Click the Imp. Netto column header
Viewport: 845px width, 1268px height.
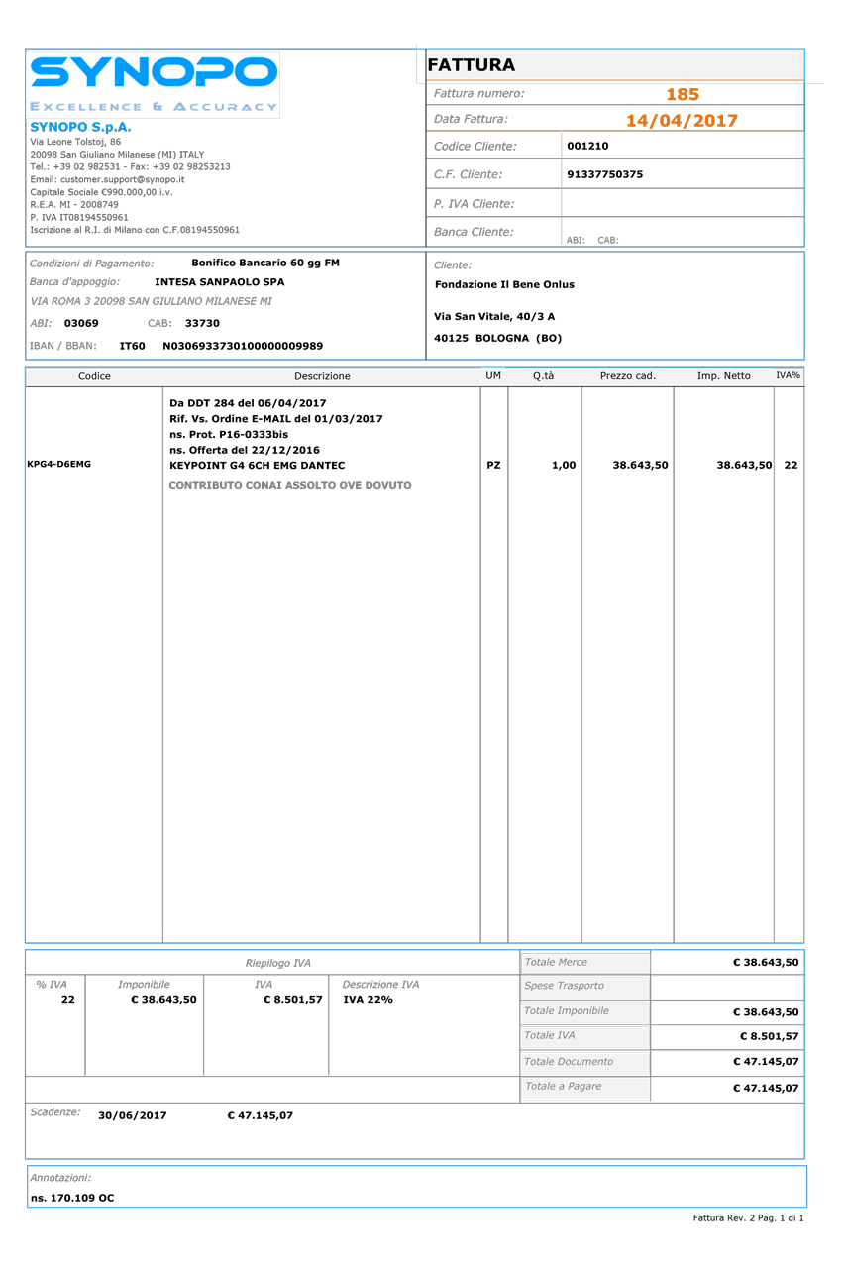(x=723, y=376)
